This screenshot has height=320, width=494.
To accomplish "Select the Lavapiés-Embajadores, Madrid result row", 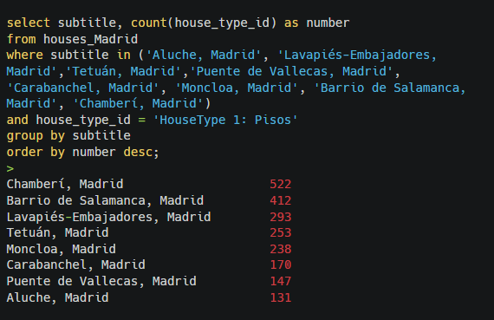I will 149,217.
